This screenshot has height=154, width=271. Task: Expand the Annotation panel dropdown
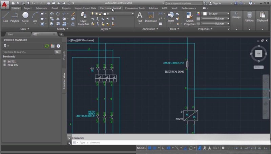(150, 29)
